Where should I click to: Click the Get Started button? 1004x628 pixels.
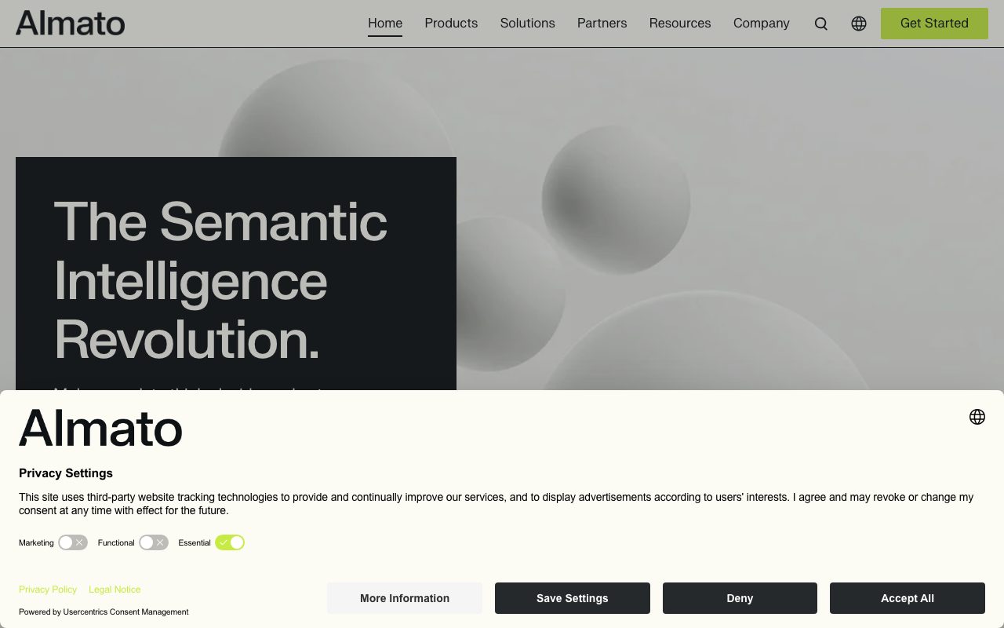934,24
